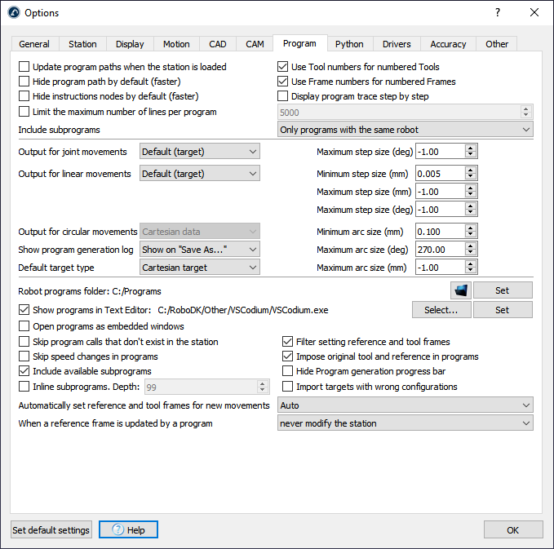Viewport: 554px width, 549px height.
Task: Enable Update program paths when station is loaded
Action: tap(24, 67)
